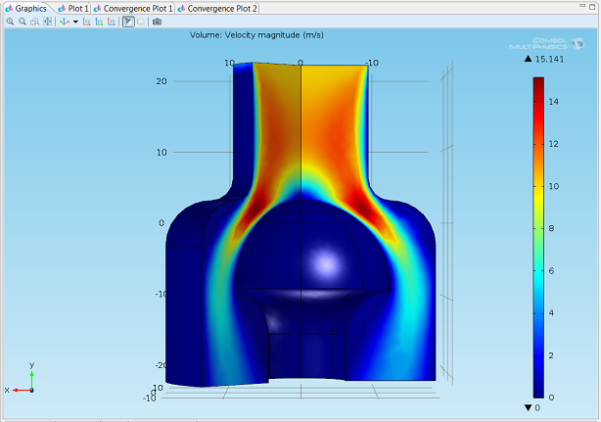601x422 pixels.
Task: Click the Zoom In magnifier icon
Action: (10, 22)
